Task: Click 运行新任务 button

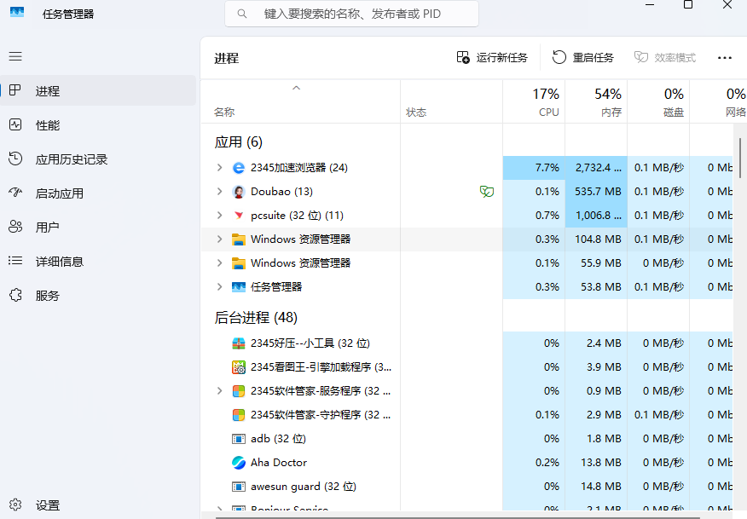Action: [492, 58]
